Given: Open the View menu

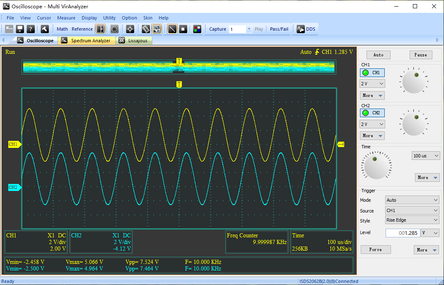Looking at the screenshot, I should (26, 18).
